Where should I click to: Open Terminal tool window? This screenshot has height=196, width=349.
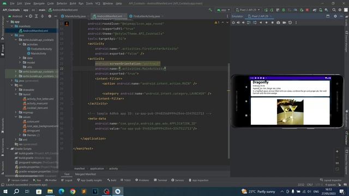coord(160,180)
